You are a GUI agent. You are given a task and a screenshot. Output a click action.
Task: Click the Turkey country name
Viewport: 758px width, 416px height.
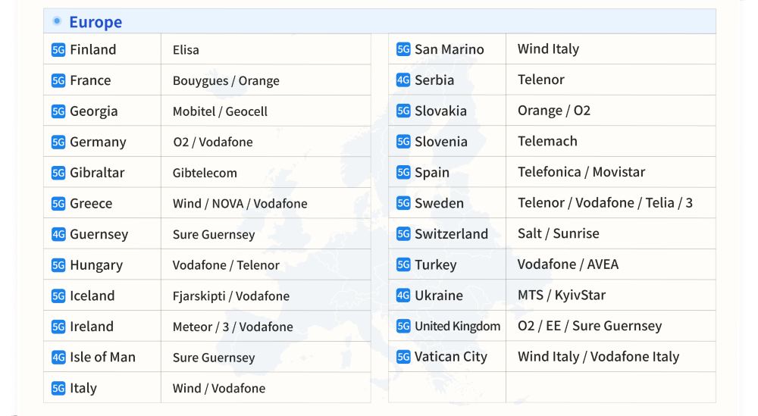[436, 265]
